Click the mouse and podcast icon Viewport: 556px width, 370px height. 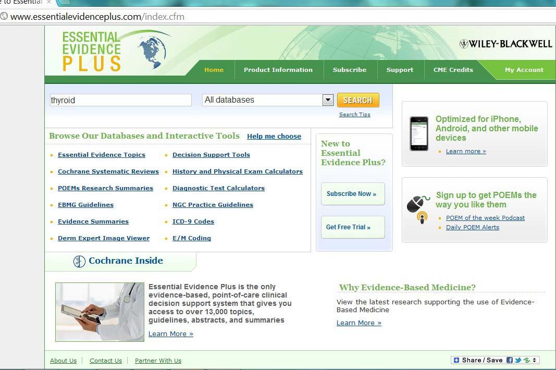point(418,209)
